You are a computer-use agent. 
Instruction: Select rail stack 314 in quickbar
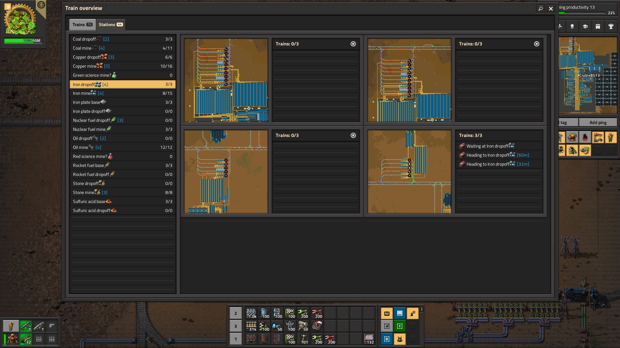(x=251, y=326)
